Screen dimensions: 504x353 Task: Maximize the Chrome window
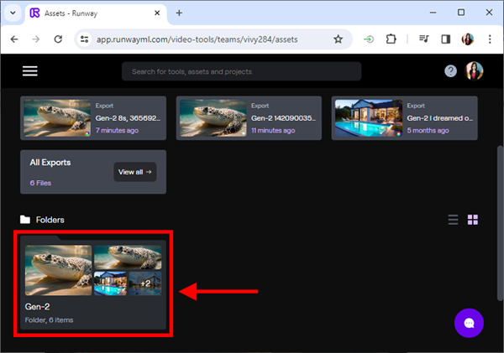click(x=461, y=13)
